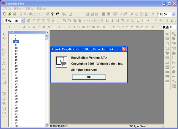Select the rectangle drawing tool
Screen dimensions: 178x129
point(4,49)
